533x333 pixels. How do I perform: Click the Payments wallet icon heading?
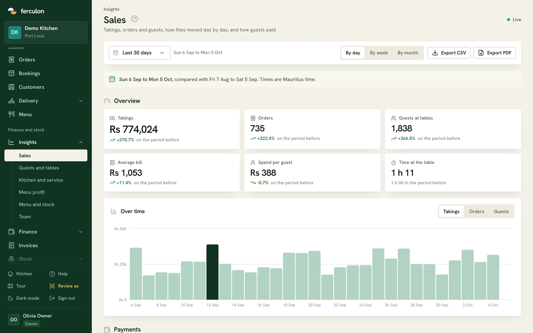click(x=107, y=330)
